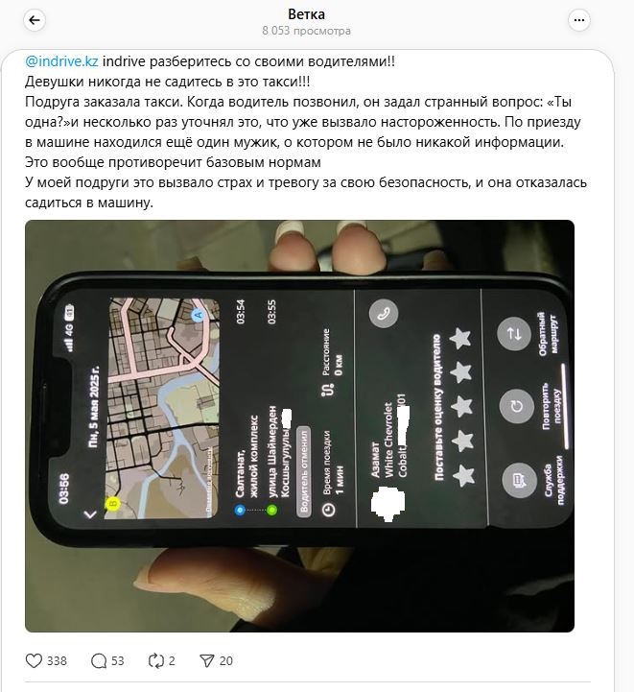Click the 53 replies count
The image size is (634, 692).
117,660
